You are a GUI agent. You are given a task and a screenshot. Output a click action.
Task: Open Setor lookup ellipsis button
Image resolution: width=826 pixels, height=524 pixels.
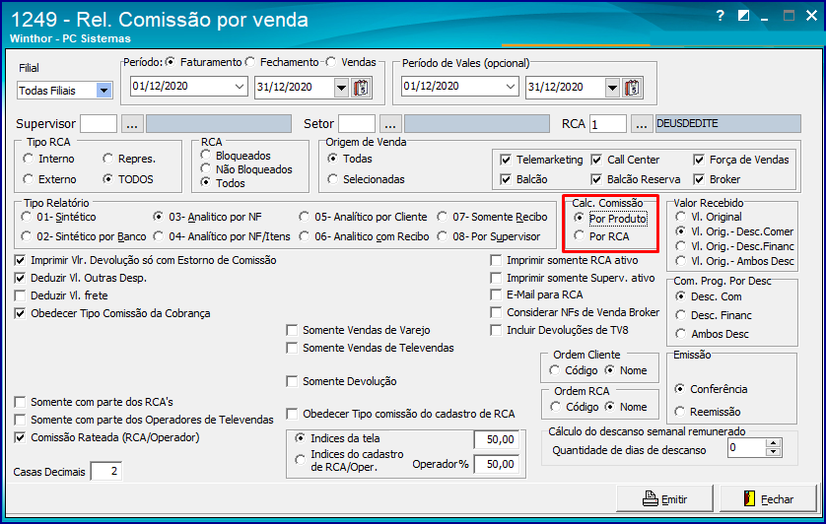tap(390, 124)
